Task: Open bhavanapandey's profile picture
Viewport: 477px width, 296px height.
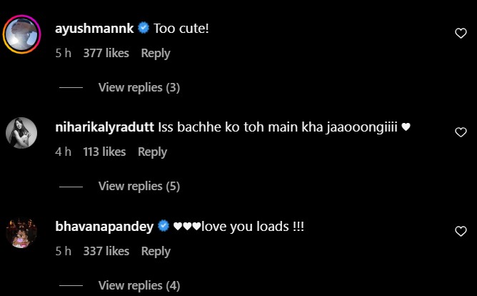Action: [21, 233]
